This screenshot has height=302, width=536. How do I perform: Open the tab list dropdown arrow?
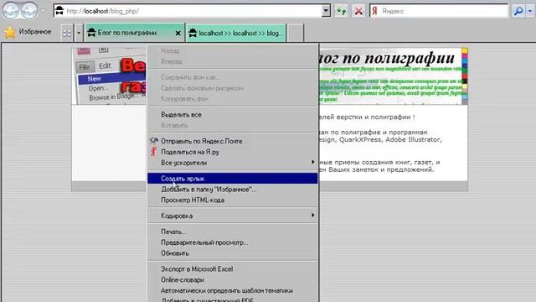coord(79,33)
